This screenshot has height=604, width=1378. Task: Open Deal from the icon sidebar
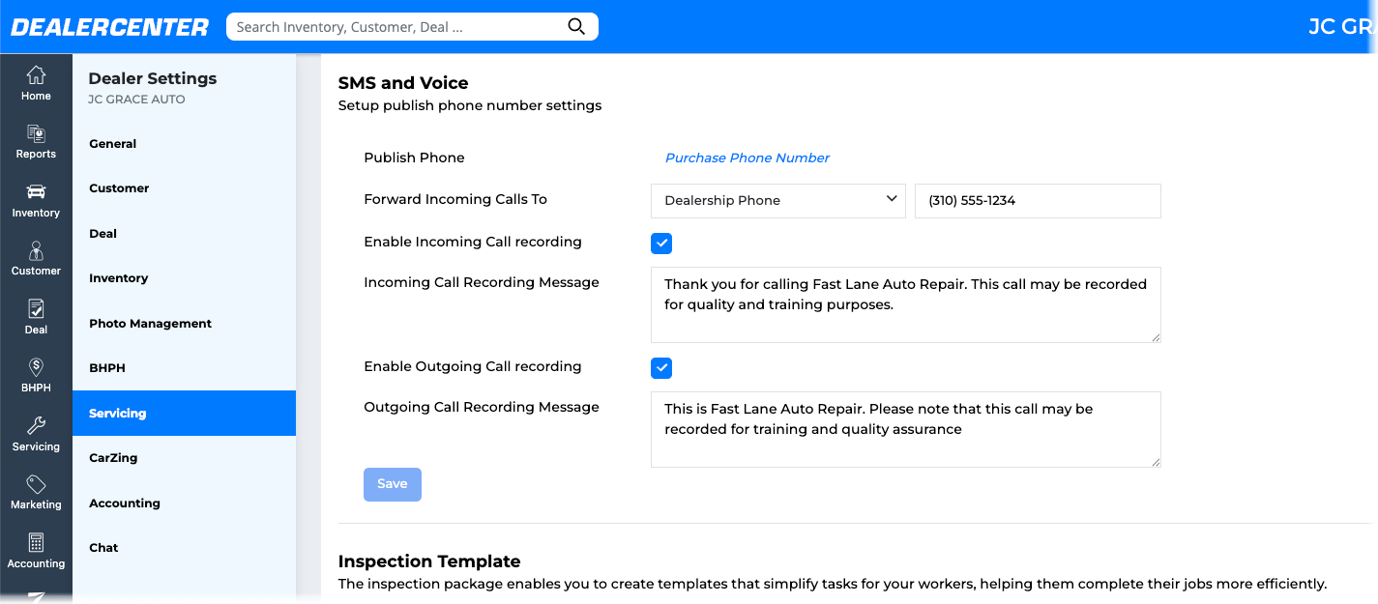pyautogui.click(x=36, y=317)
